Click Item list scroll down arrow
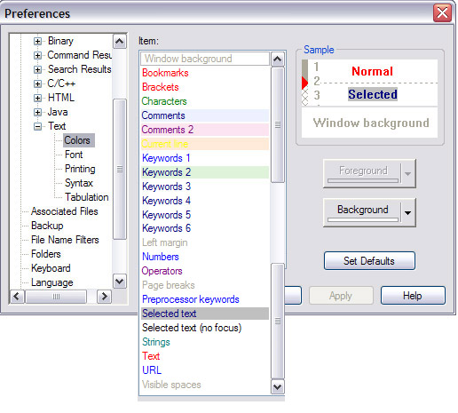This screenshot has height=413, width=458. coord(278,386)
